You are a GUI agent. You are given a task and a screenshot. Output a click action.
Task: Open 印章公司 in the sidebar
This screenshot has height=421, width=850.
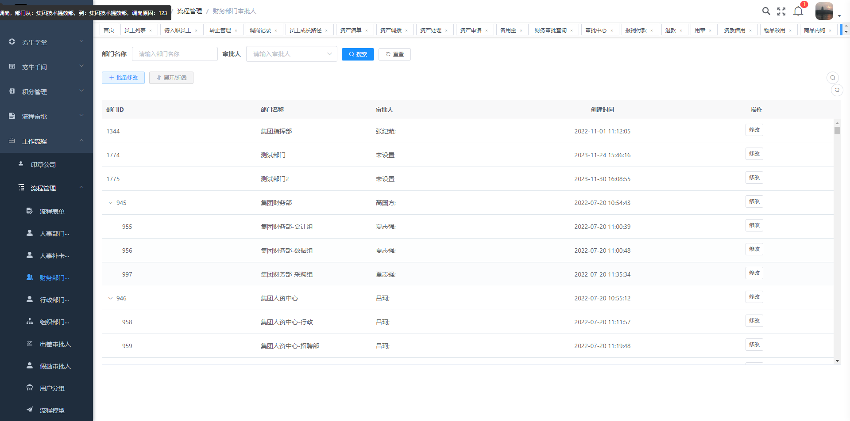[x=46, y=164]
